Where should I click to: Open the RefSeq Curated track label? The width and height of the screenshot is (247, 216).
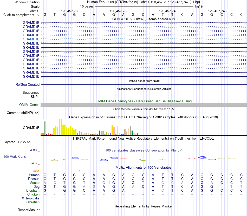click(x=27, y=84)
